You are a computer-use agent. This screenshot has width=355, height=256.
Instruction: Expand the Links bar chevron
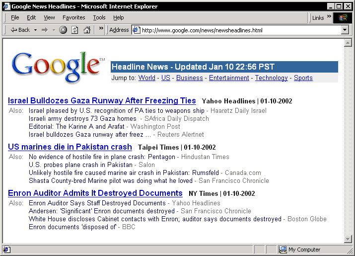click(x=329, y=17)
